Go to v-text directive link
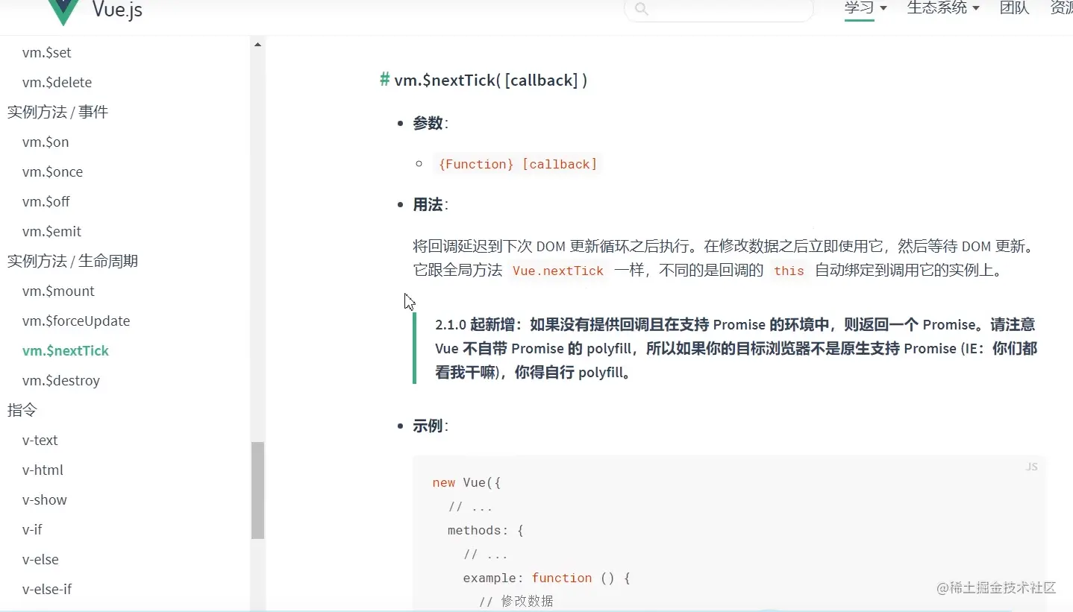 tap(40, 441)
